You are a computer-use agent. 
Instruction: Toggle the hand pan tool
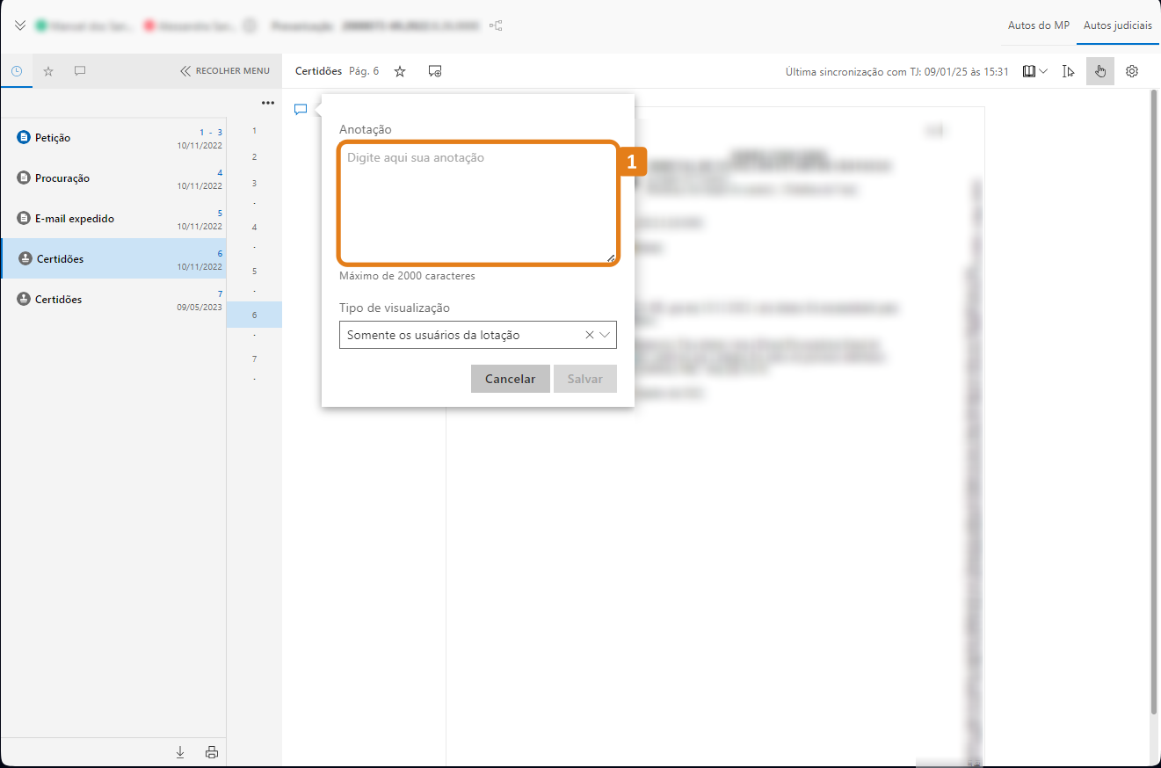coord(1099,71)
